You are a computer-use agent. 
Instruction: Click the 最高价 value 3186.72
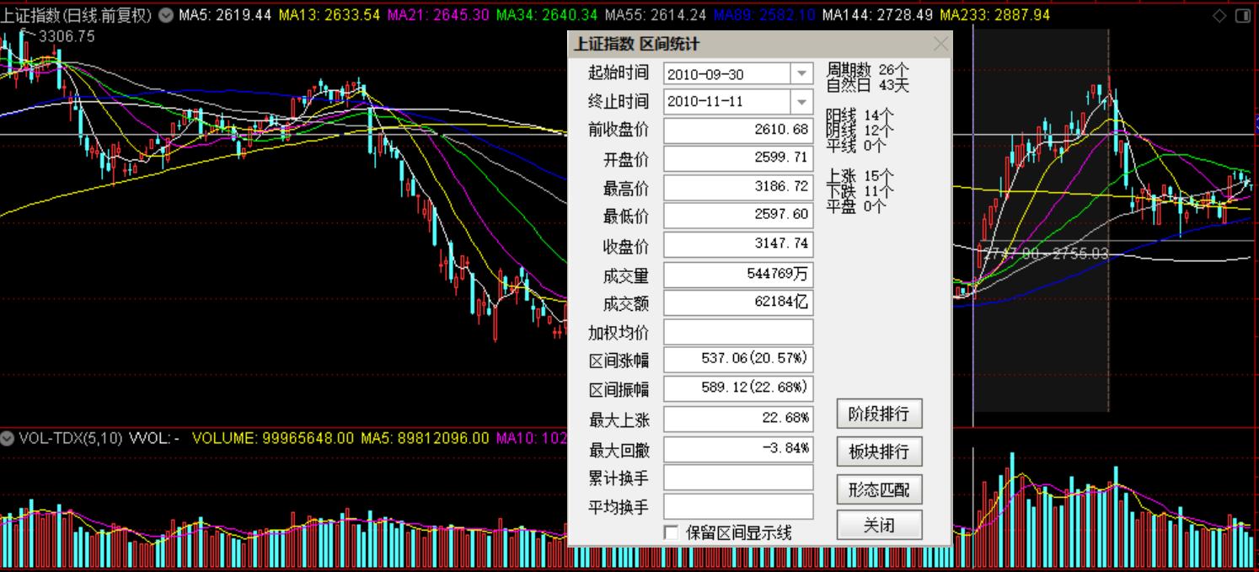[738, 187]
